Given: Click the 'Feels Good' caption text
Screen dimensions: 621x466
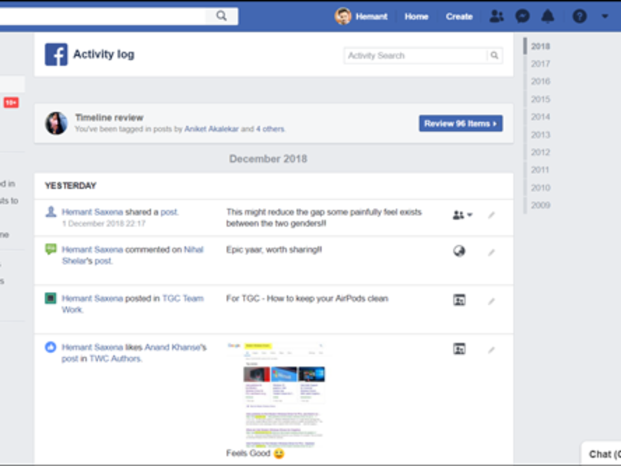Looking at the screenshot, I should tap(248, 453).
